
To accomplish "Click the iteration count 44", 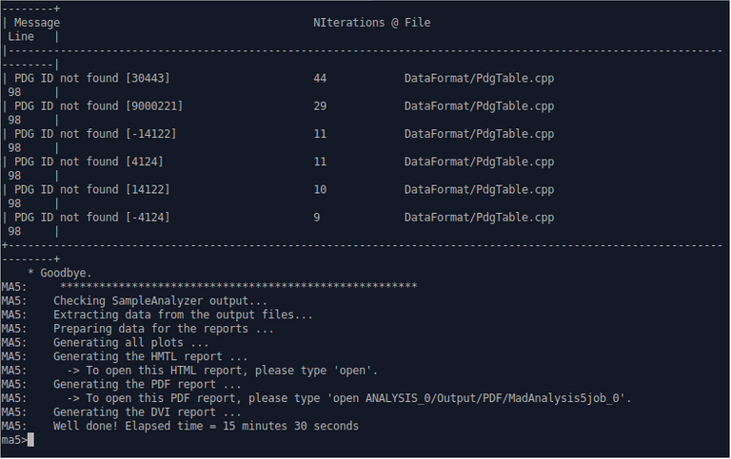I will point(320,78).
